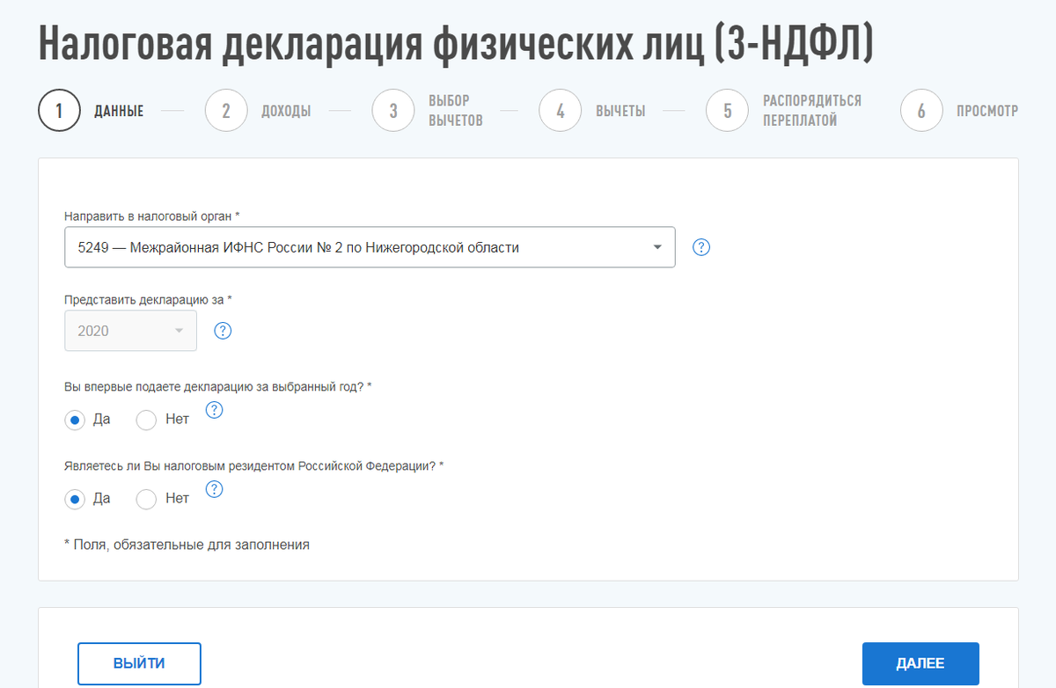Select Нет for first-time declaration question
The height and width of the screenshot is (688, 1056).
pos(146,420)
